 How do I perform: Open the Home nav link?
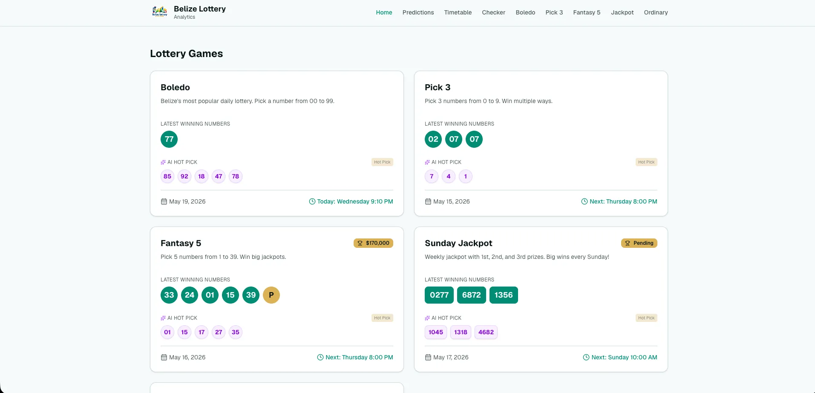point(384,12)
